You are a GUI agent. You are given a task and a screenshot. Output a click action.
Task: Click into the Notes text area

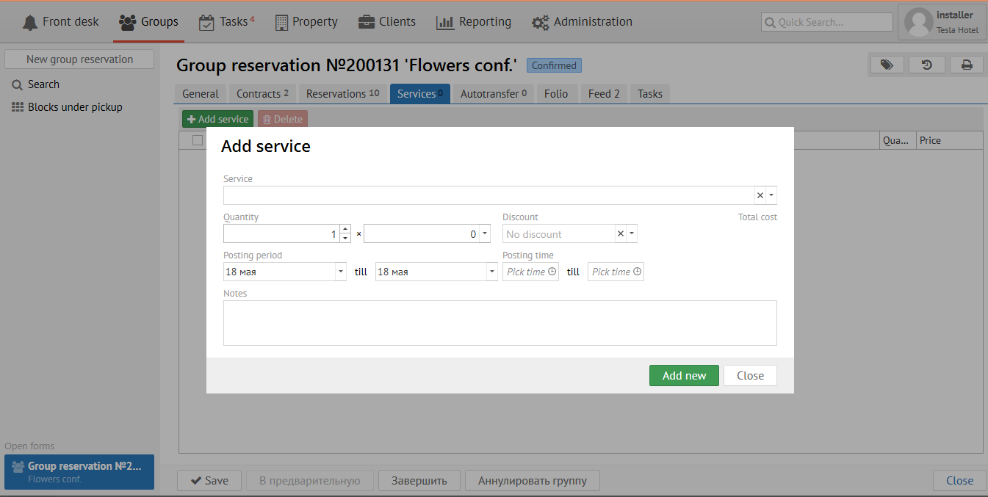pos(500,323)
